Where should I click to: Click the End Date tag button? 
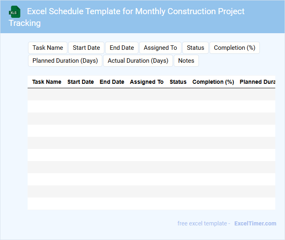coord(122,48)
